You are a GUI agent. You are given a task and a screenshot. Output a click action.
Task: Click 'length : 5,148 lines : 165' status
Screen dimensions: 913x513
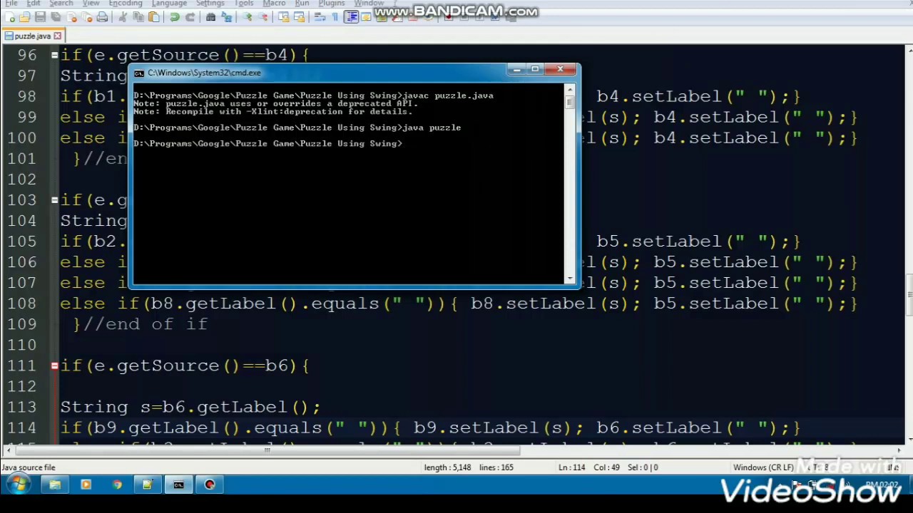[x=469, y=467]
